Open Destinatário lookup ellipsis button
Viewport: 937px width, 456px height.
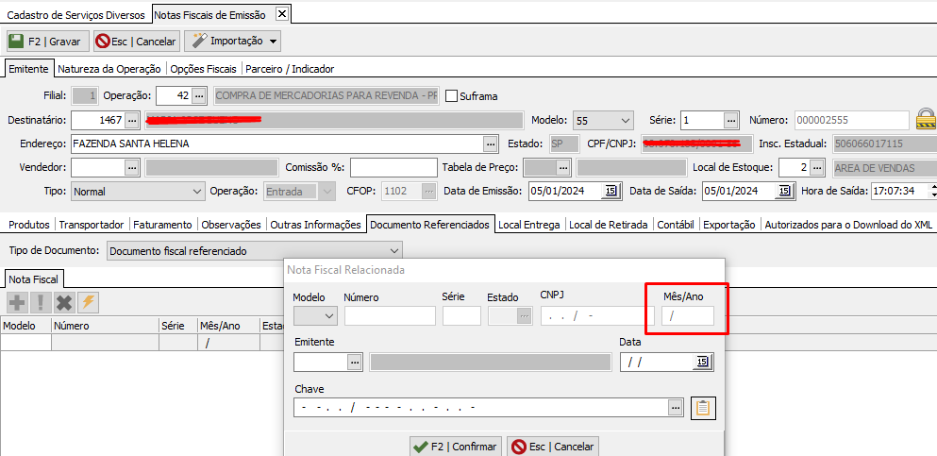coord(132,120)
